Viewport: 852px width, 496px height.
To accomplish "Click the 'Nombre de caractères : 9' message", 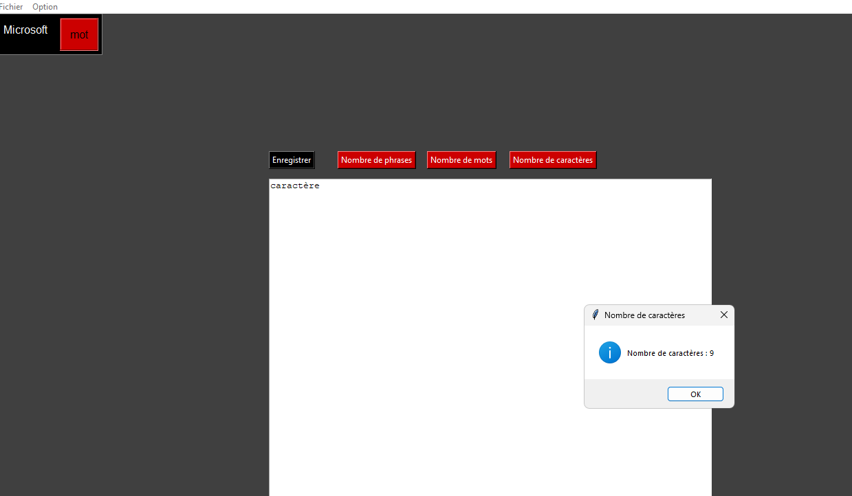I will coord(670,353).
